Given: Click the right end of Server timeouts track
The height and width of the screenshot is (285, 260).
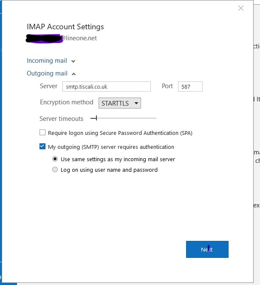Looking at the screenshot, I should [x=155, y=118].
